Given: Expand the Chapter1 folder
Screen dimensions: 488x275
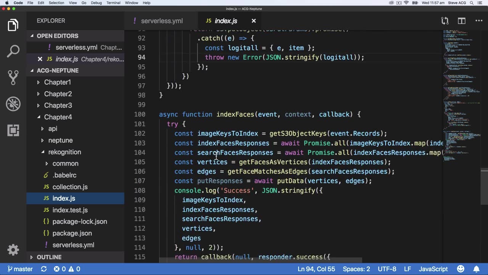Looking at the screenshot, I should tap(57, 82).
